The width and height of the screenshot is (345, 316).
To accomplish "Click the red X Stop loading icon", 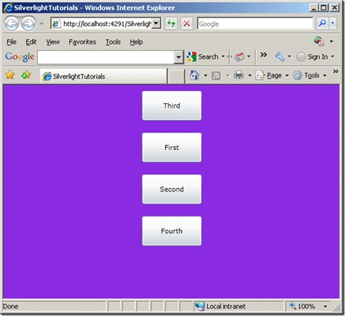I will pos(187,23).
